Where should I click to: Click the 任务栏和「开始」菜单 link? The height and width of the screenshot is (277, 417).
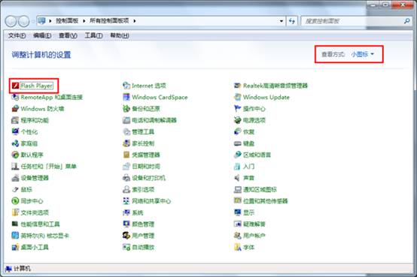click(49, 167)
